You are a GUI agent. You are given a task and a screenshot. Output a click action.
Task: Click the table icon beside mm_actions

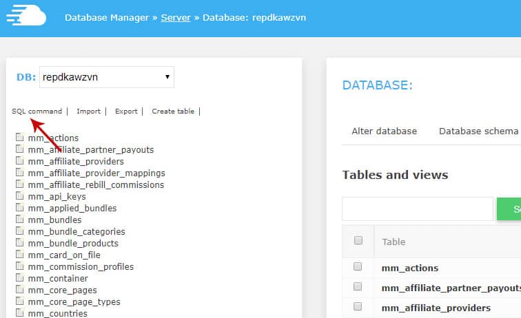[20, 138]
